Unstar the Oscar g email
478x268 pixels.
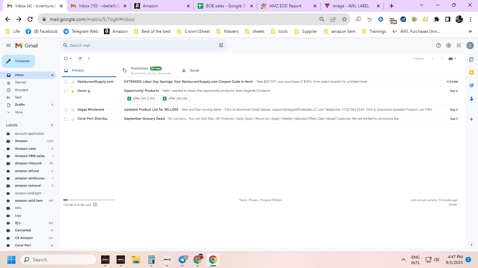[x=73, y=91]
